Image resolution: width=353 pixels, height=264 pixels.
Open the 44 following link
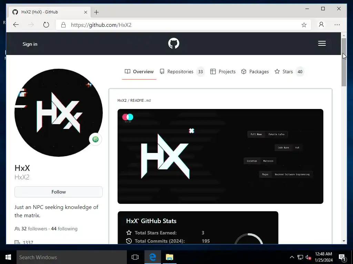64,229
